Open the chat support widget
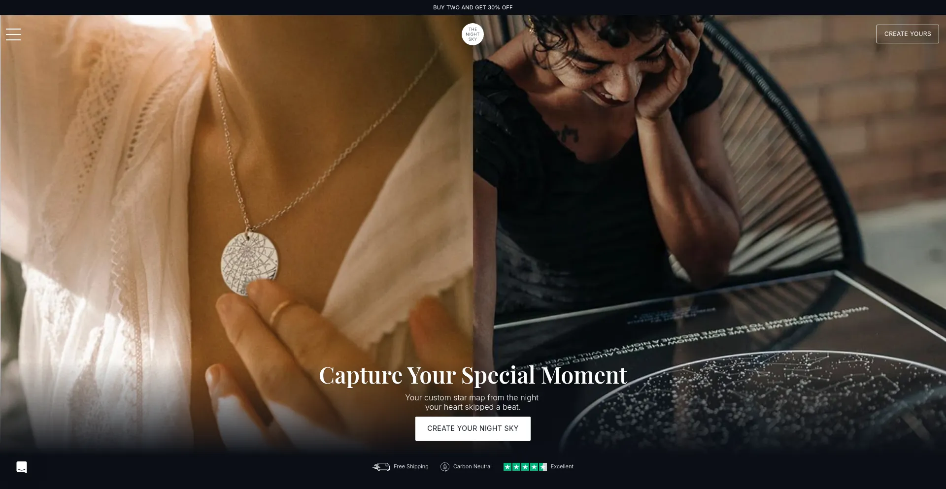The image size is (946, 489). click(x=22, y=467)
